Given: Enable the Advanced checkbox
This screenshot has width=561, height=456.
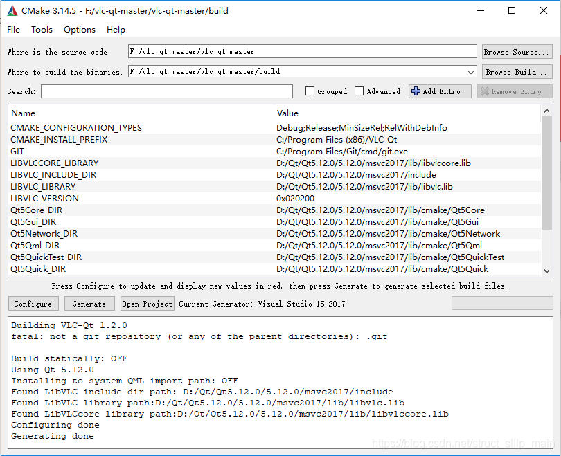Looking at the screenshot, I should pyautogui.click(x=359, y=91).
